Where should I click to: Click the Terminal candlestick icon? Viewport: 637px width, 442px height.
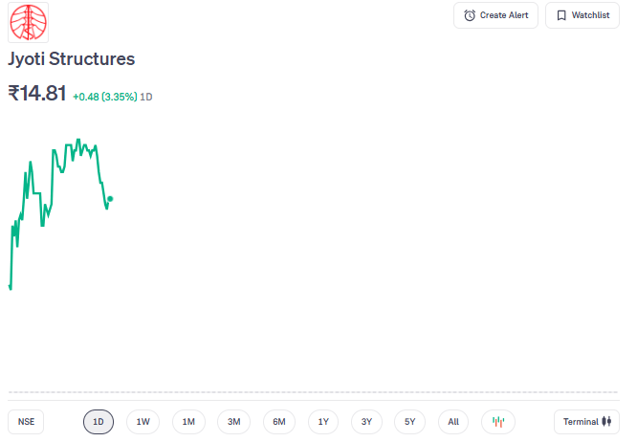pyautogui.click(x=606, y=422)
